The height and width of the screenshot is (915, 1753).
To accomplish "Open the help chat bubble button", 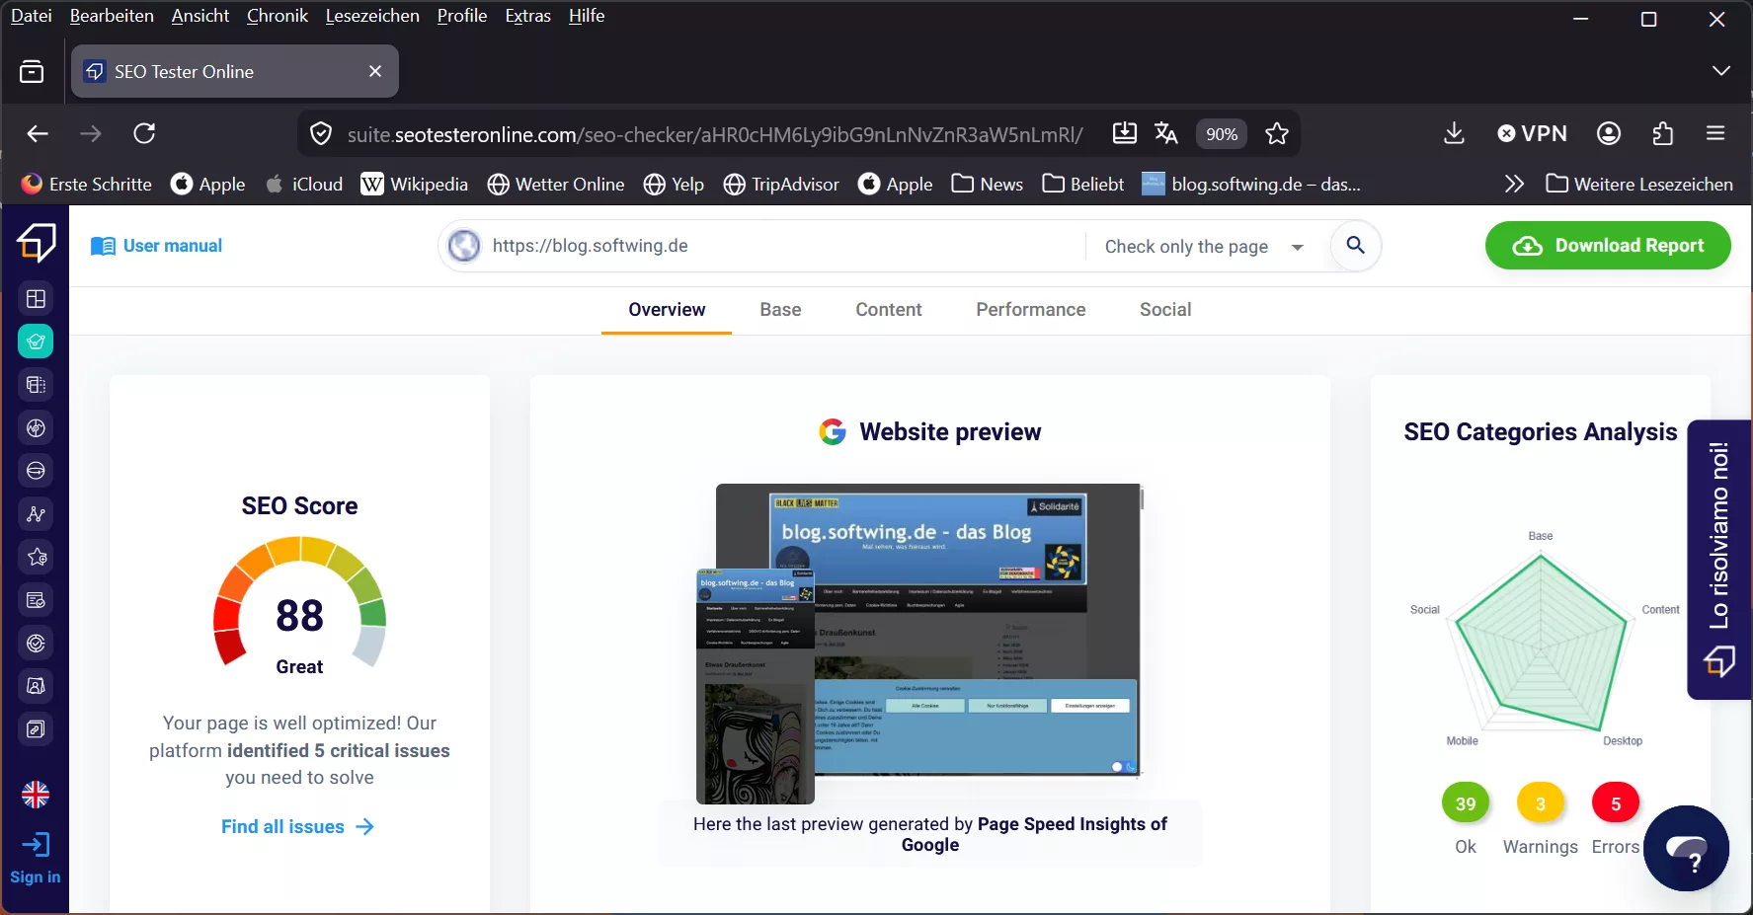I will (x=1686, y=849).
